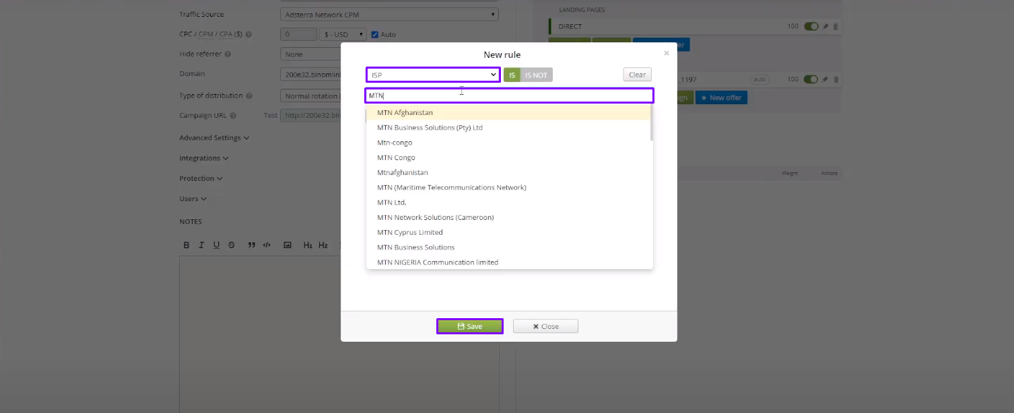Select Mtn-congo from the list

[x=508, y=143]
